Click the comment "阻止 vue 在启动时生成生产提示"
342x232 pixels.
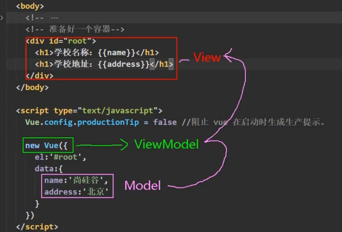[x=254, y=122]
